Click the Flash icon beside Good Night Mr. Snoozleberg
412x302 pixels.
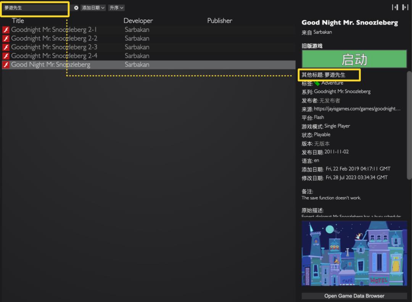pyautogui.click(x=6, y=64)
